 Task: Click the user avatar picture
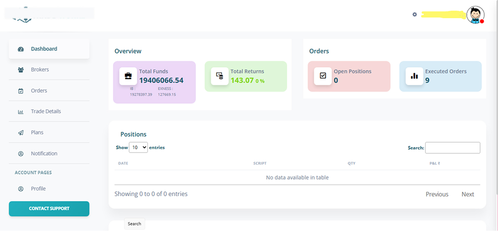[475, 15]
